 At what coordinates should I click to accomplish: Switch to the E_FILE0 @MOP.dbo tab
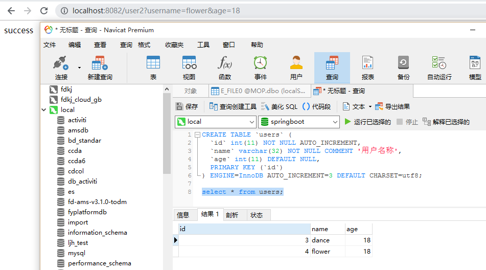[260, 91]
